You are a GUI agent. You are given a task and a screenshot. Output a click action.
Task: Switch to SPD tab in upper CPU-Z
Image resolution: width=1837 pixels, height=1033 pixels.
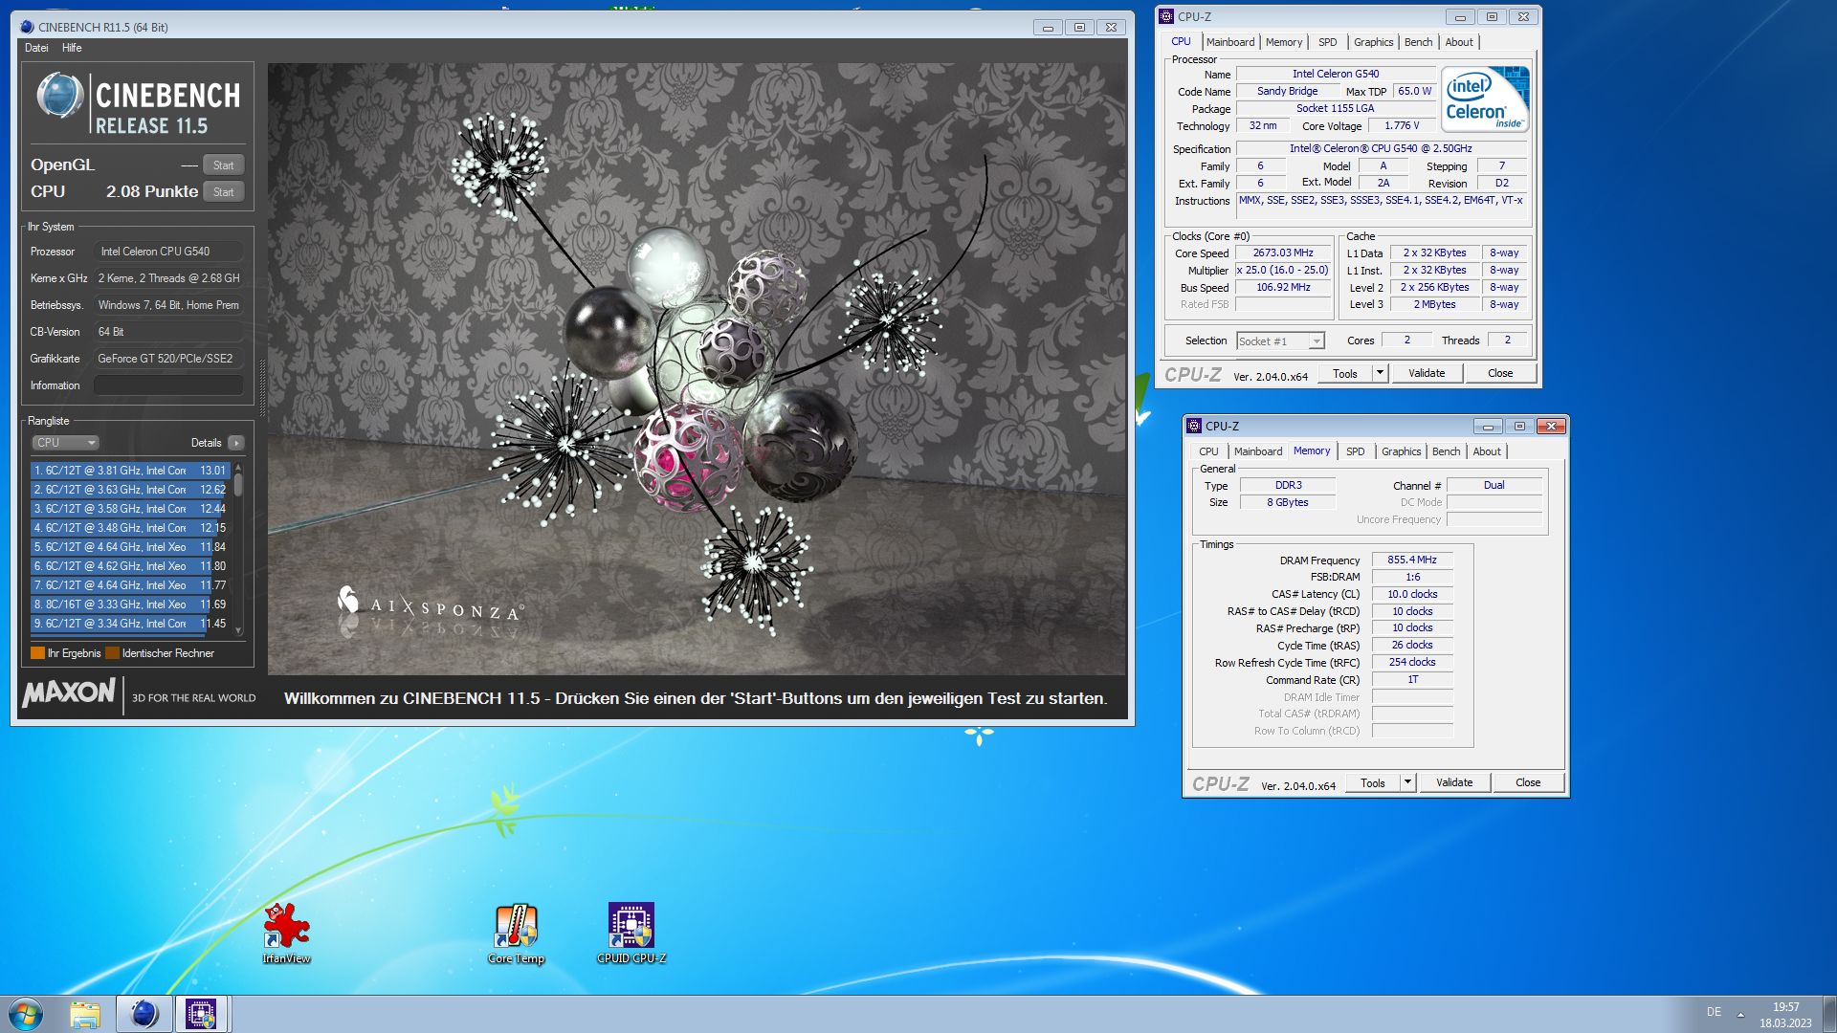coord(1327,42)
